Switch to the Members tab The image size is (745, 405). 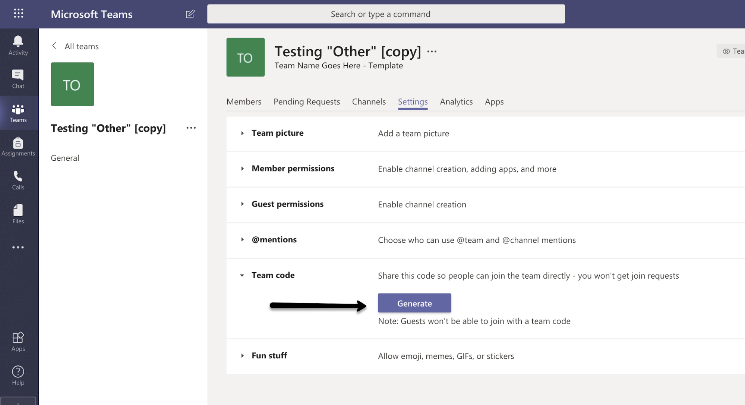coord(244,101)
